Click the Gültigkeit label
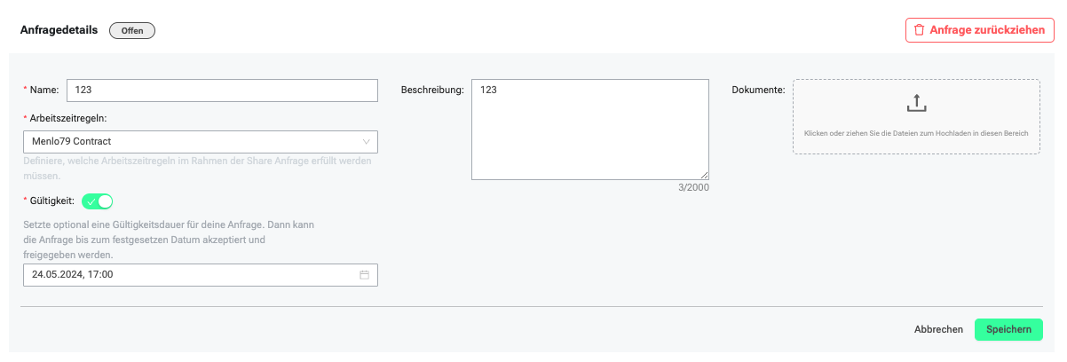The height and width of the screenshot is (362, 1067). 51,201
